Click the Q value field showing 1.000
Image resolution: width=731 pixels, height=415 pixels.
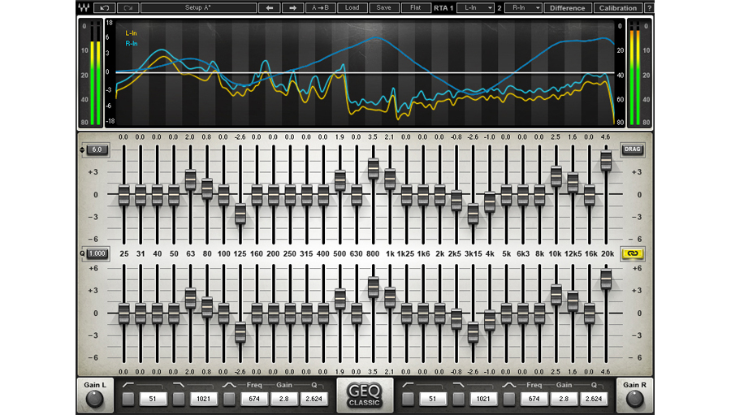(97, 253)
